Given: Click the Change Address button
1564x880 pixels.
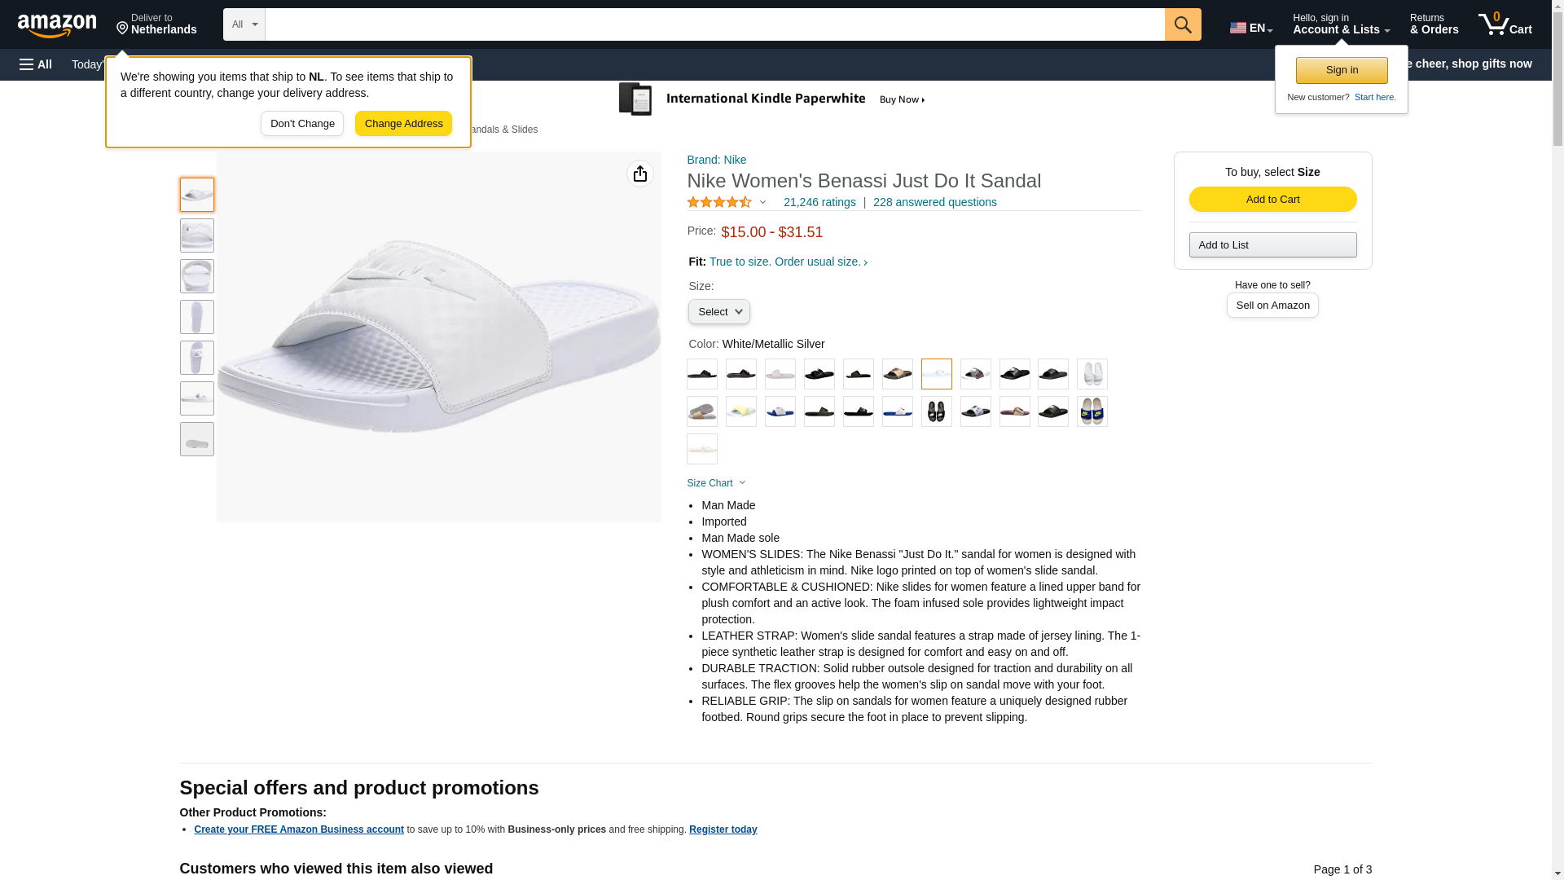Looking at the screenshot, I should coord(403,124).
